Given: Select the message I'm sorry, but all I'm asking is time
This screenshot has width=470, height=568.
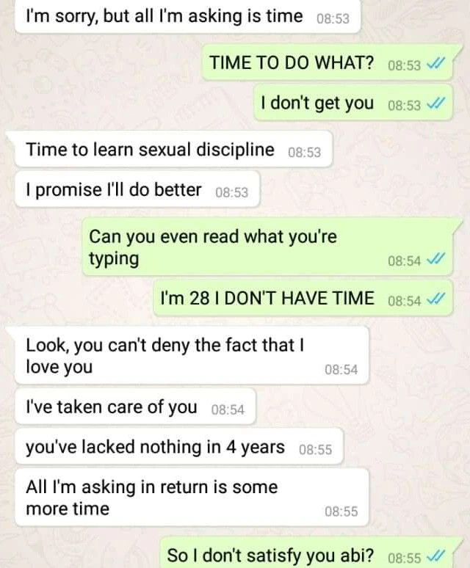Looking at the screenshot, I should [188, 16].
